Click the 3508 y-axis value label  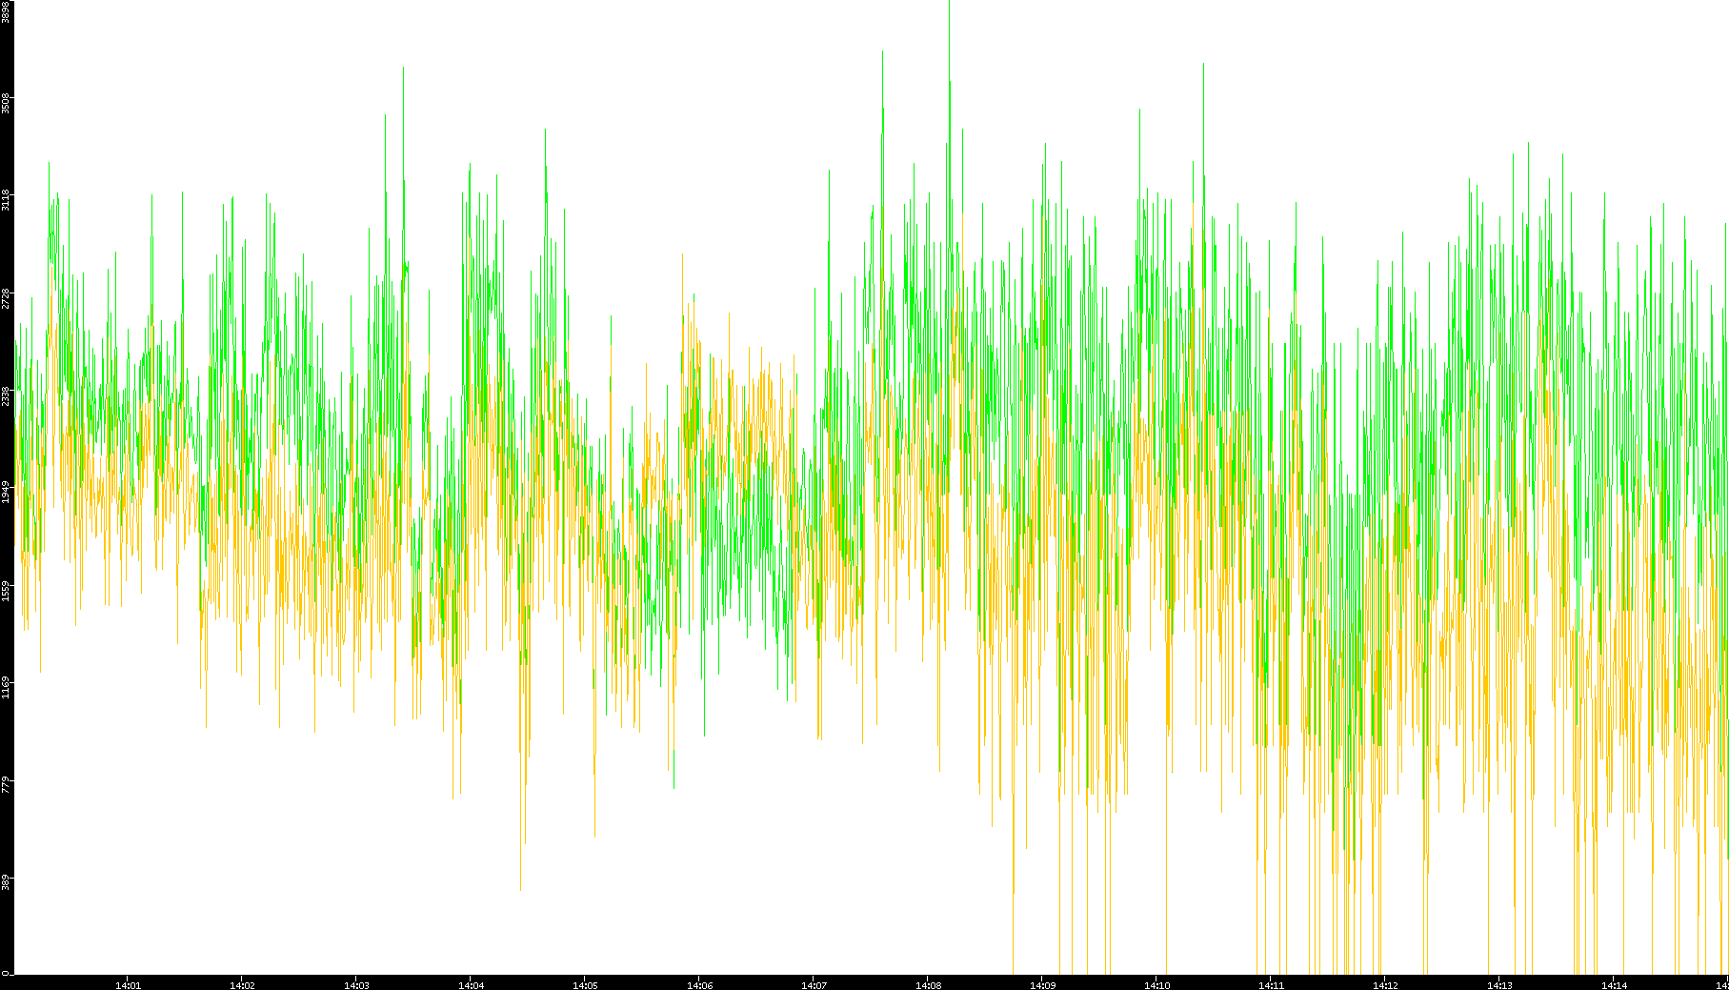[6, 103]
